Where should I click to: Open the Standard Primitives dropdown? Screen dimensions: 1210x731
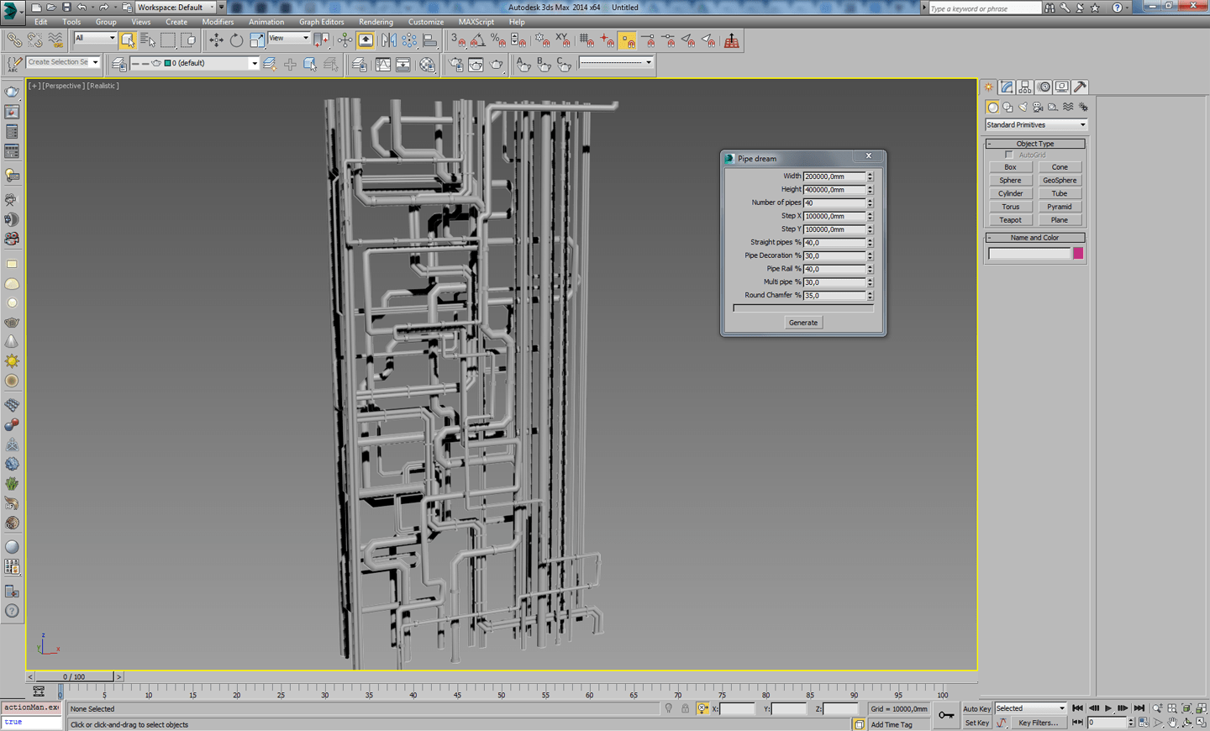(x=1034, y=124)
